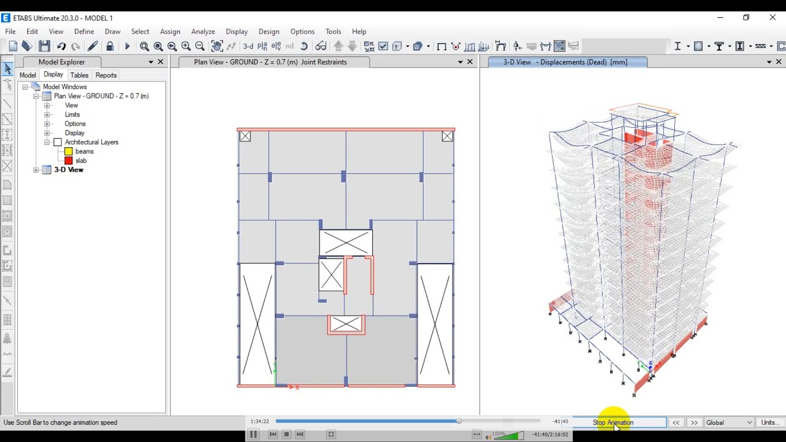Set default 3-d view icon
Screen dimensions: 786x442
[x=248, y=46]
